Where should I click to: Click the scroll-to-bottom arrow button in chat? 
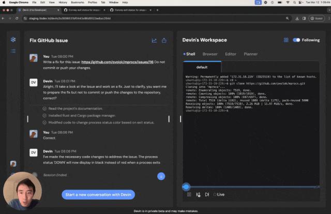tap(161, 176)
